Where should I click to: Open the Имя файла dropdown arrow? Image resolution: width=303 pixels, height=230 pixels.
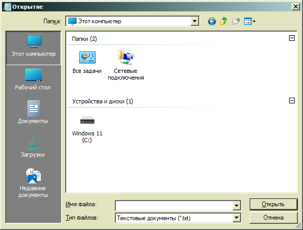pos(236,206)
